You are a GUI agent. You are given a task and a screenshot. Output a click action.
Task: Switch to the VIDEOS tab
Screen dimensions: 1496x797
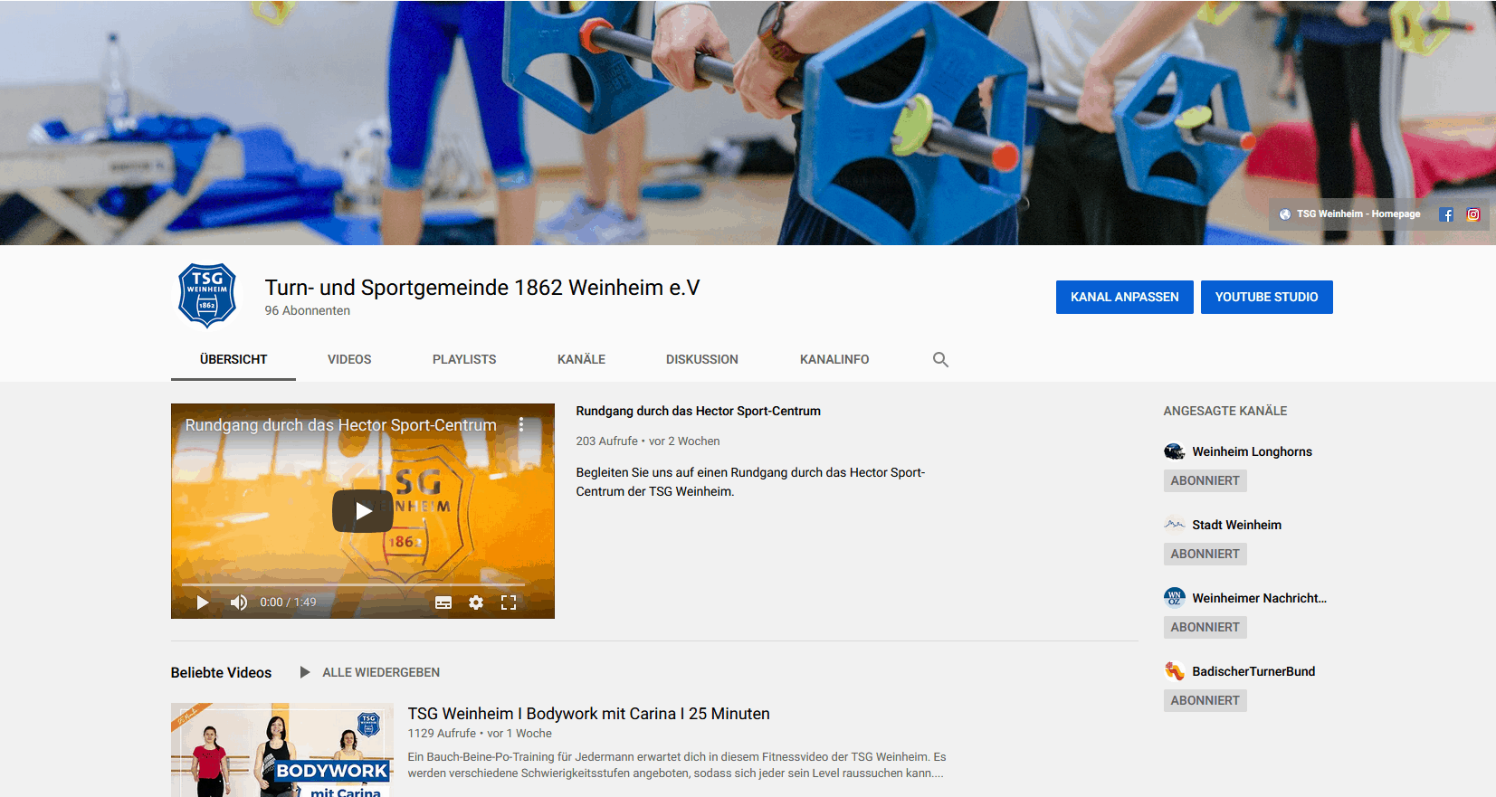pos(349,359)
